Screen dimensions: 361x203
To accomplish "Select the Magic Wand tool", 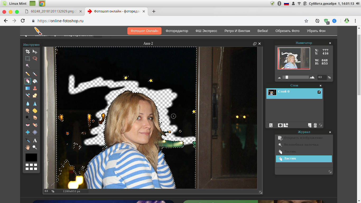I will [27, 66].
